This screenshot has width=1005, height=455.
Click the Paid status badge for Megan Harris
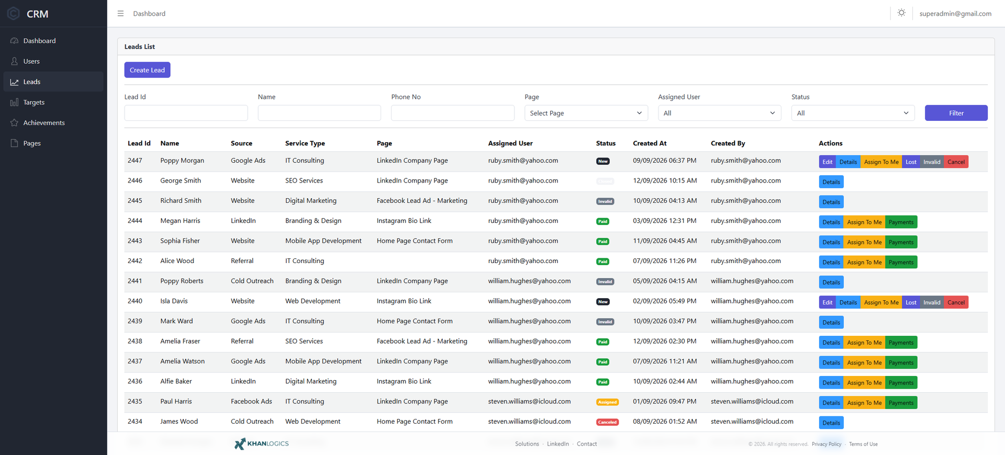point(603,222)
